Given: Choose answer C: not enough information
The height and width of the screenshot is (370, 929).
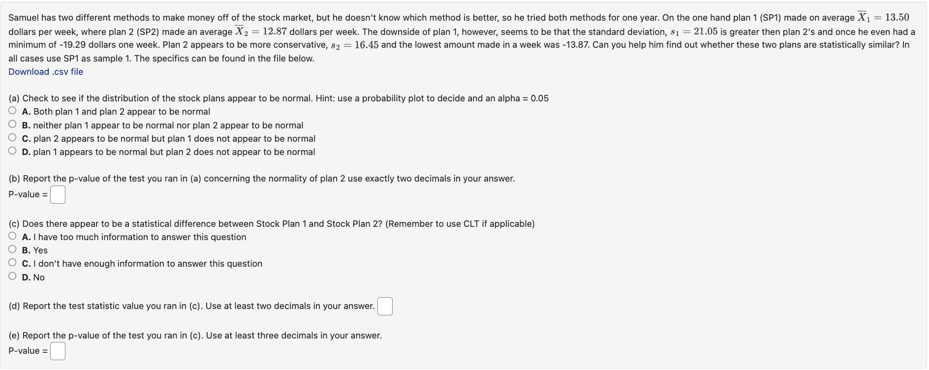Looking at the screenshot, I should 12,262.
